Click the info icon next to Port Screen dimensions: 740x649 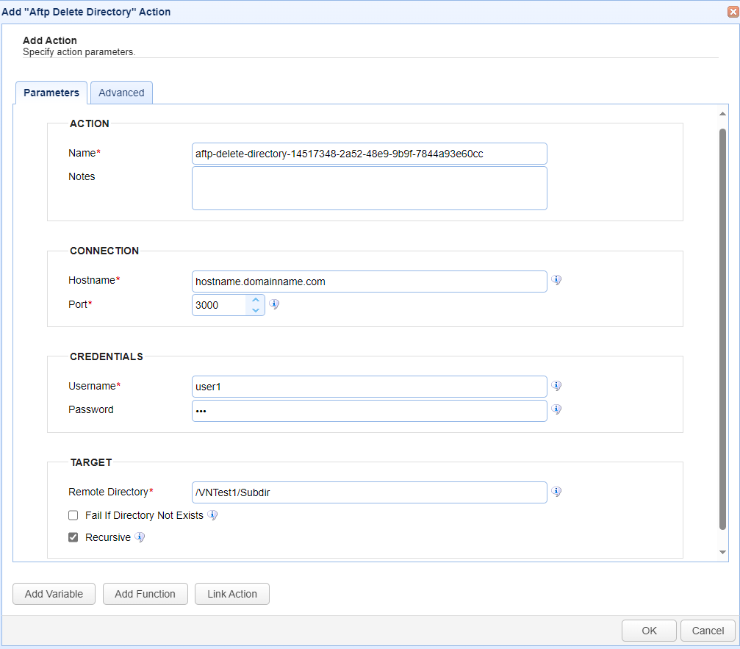pos(274,304)
